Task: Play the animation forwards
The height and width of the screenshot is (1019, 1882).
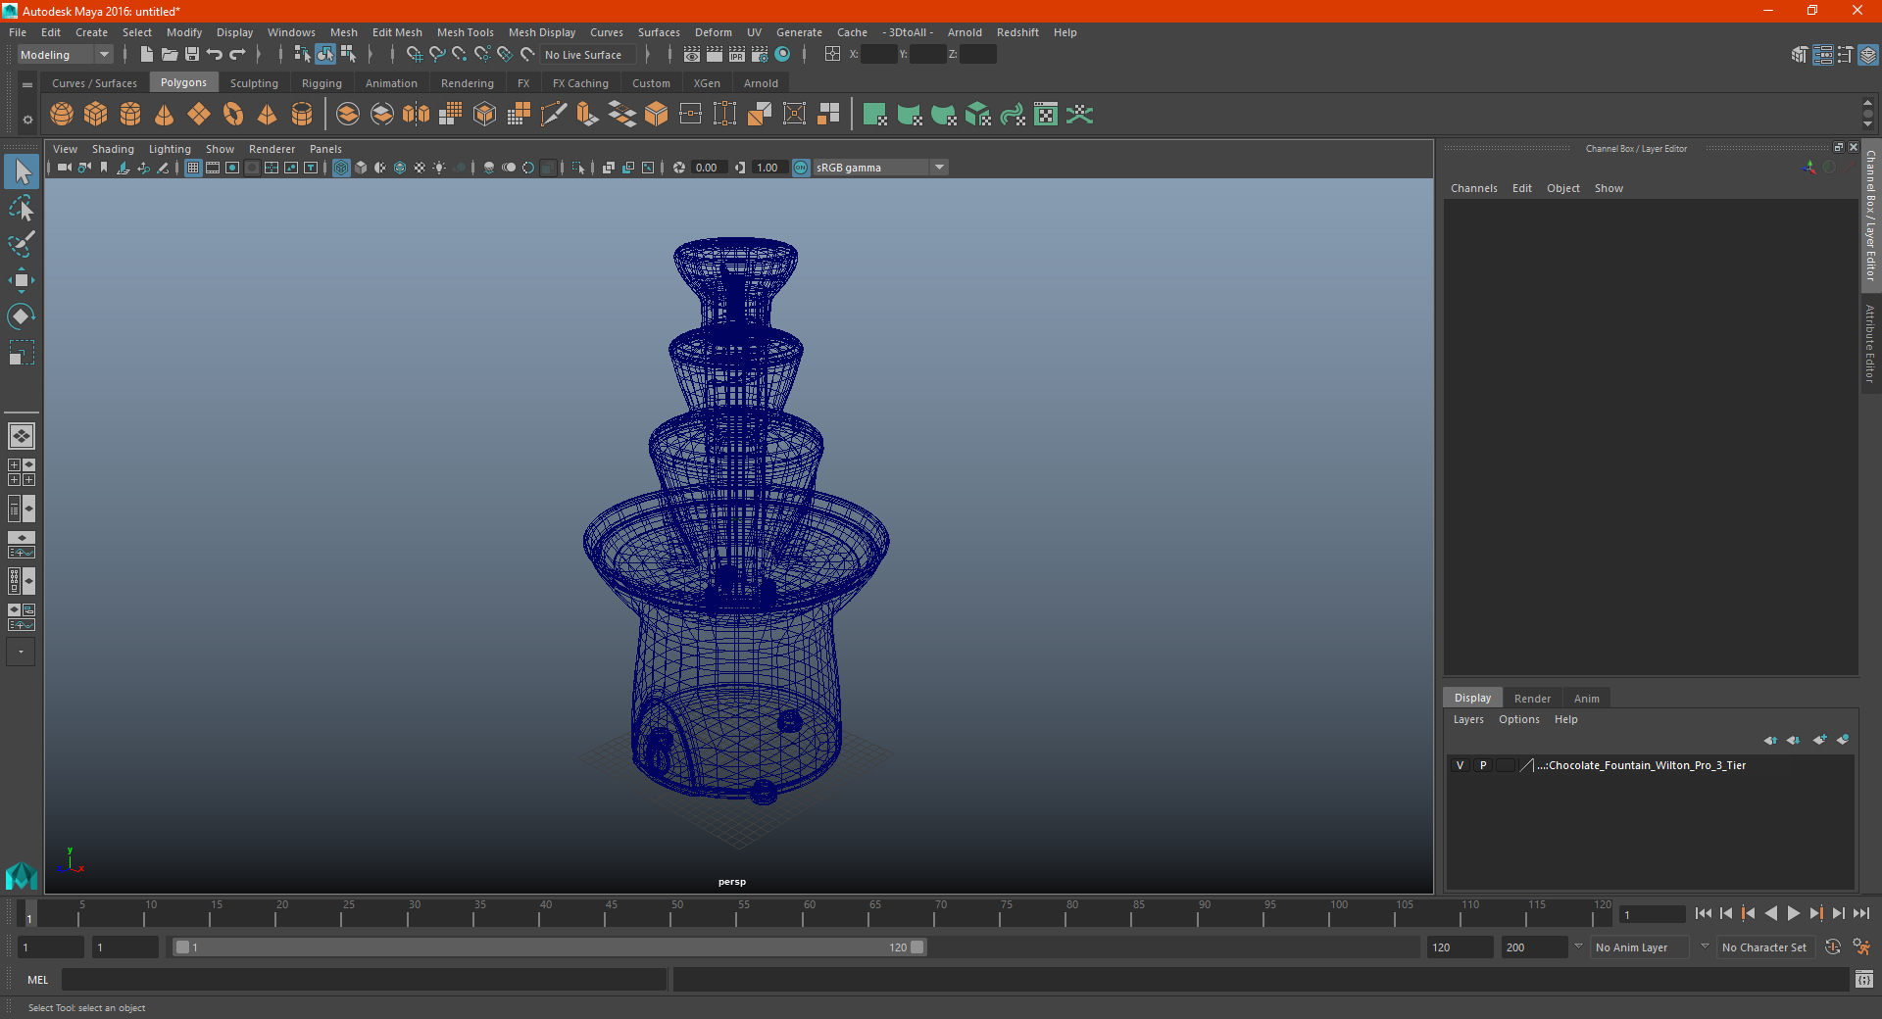Action: pyautogui.click(x=1793, y=913)
